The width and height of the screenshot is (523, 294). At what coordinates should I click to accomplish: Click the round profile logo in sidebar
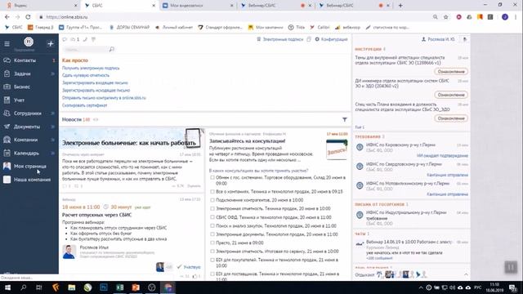(x=29, y=42)
